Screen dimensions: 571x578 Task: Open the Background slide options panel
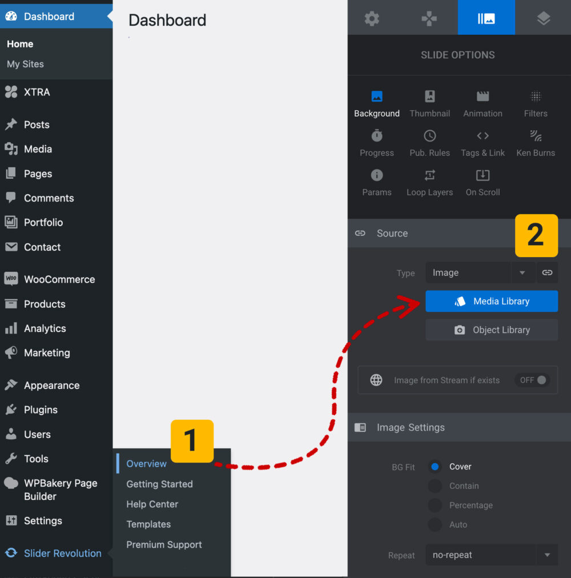click(376, 103)
